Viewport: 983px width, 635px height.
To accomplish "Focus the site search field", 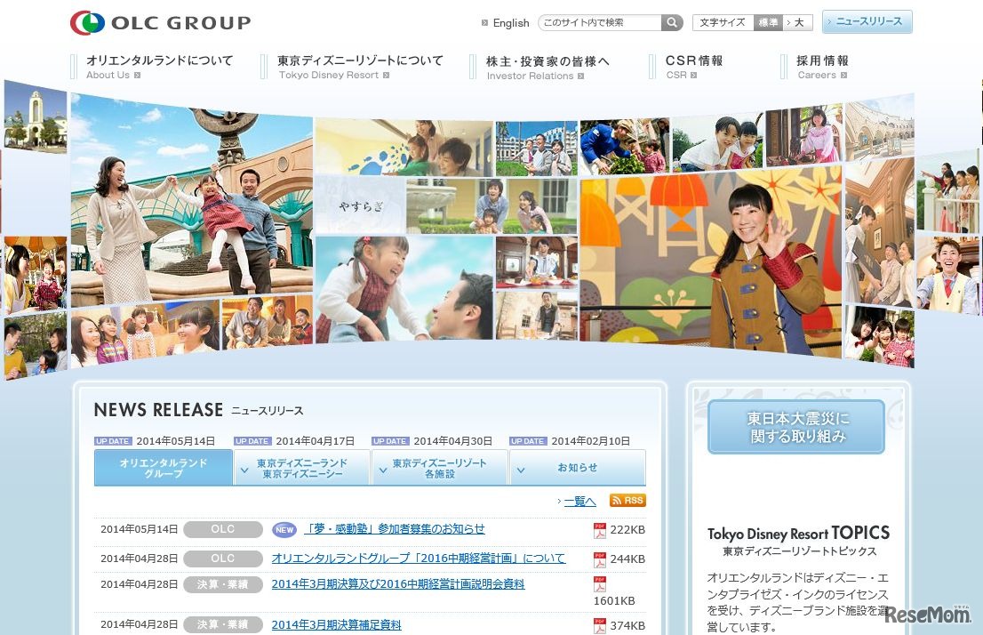I will (601, 22).
